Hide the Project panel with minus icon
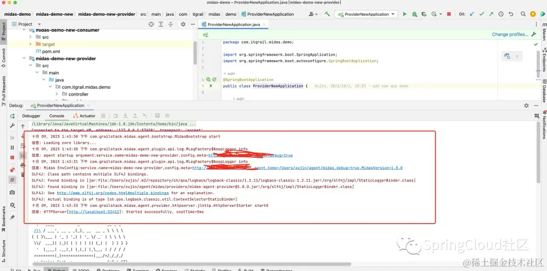Screen dimensions: 547x271 tap(193, 24)
